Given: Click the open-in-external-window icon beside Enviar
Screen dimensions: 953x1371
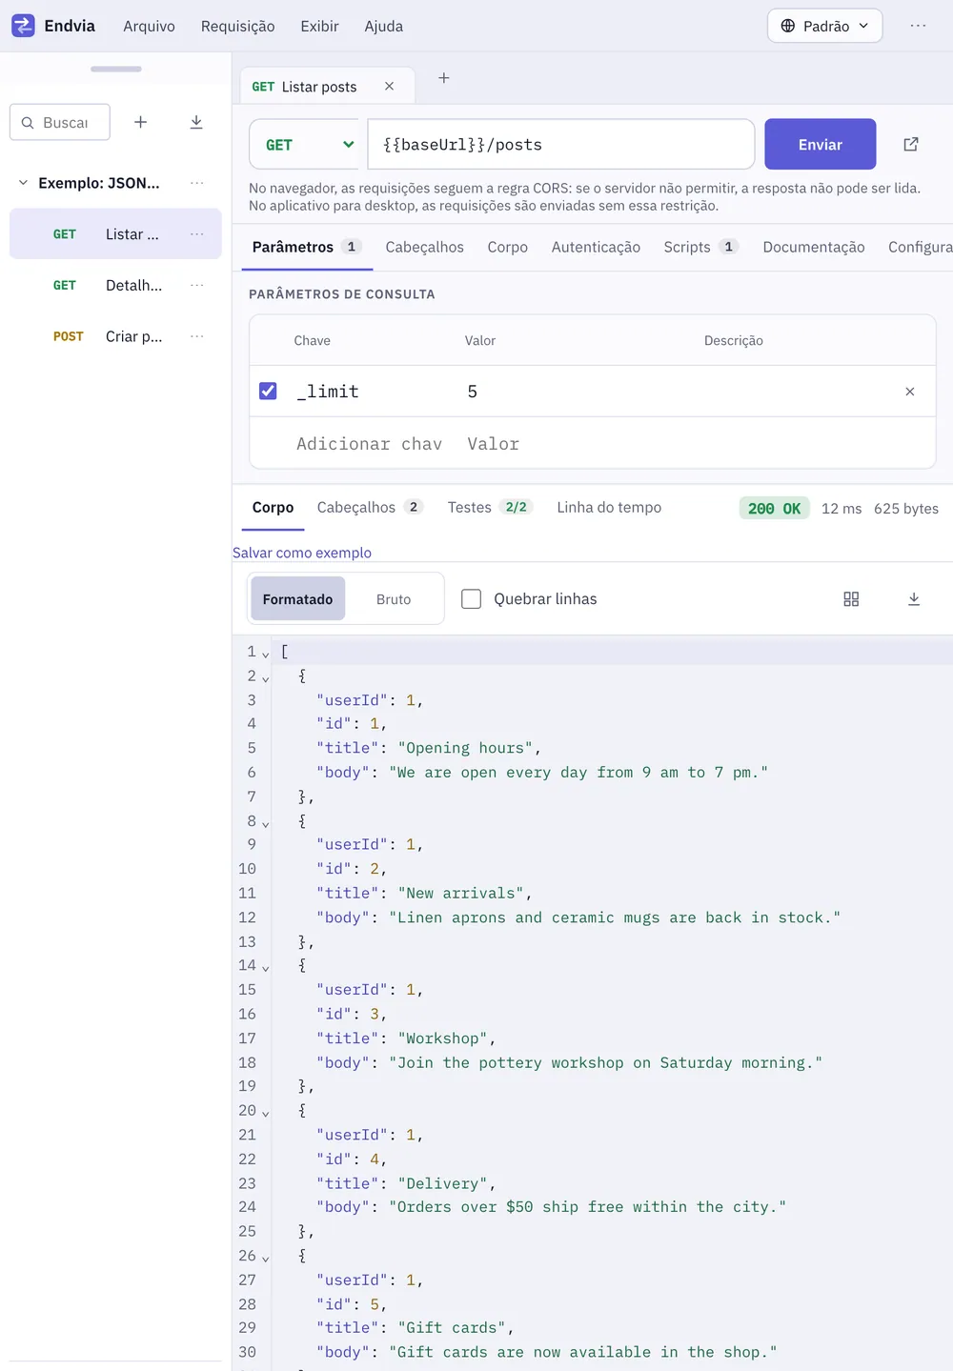Looking at the screenshot, I should pyautogui.click(x=911, y=144).
